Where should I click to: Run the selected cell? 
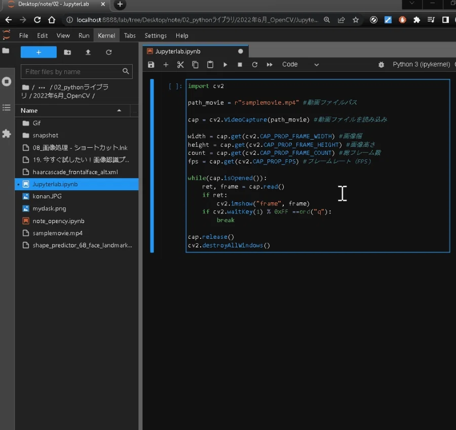coord(225,64)
